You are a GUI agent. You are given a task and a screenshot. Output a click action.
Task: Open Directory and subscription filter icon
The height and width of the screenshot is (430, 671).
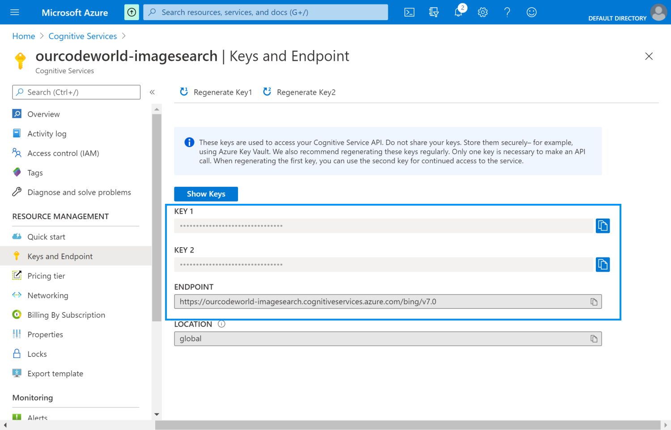click(433, 12)
